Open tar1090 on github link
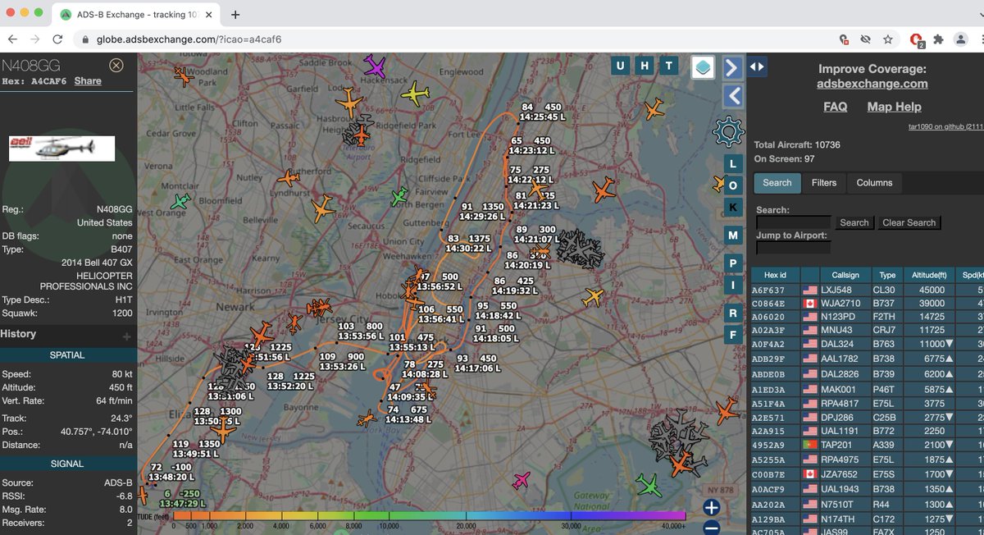This screenshot has height=535, width=984. pyautogui.click(x=945, y=126)
